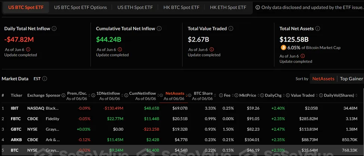
Task: Click red alert icon under Total Net Assets
Action: click(x=304, y=56)
